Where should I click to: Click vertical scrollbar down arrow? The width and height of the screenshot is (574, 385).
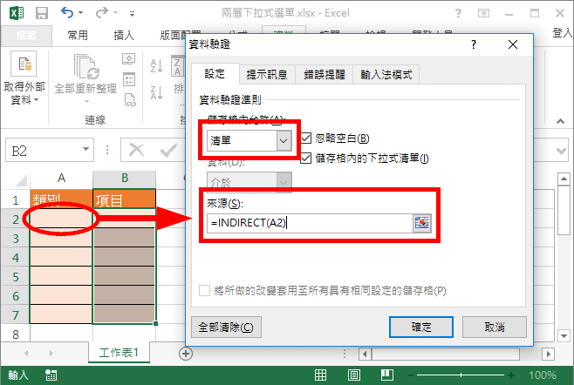(564, 334)
